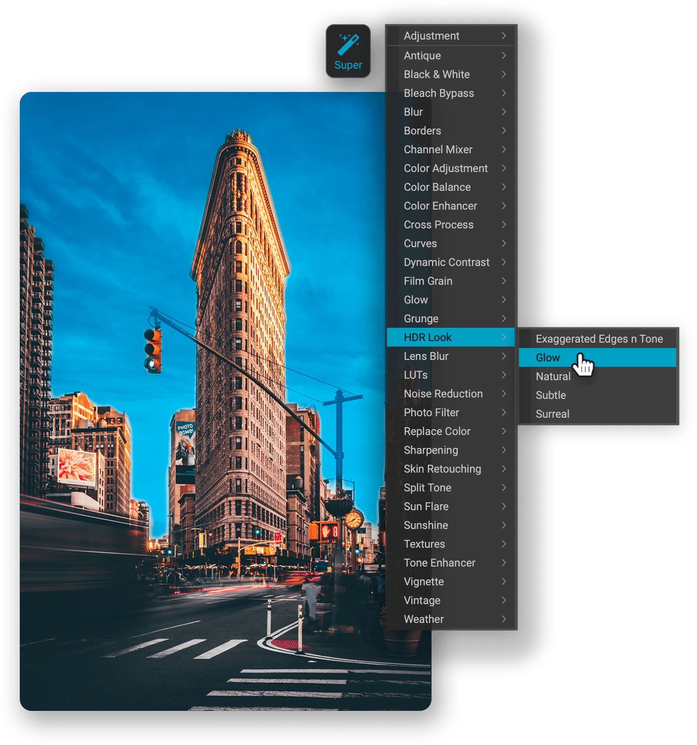Viewport: 697px width, 745px height.
Task: Select the Skin Retouching filter
Action: [x=442, y=469]
